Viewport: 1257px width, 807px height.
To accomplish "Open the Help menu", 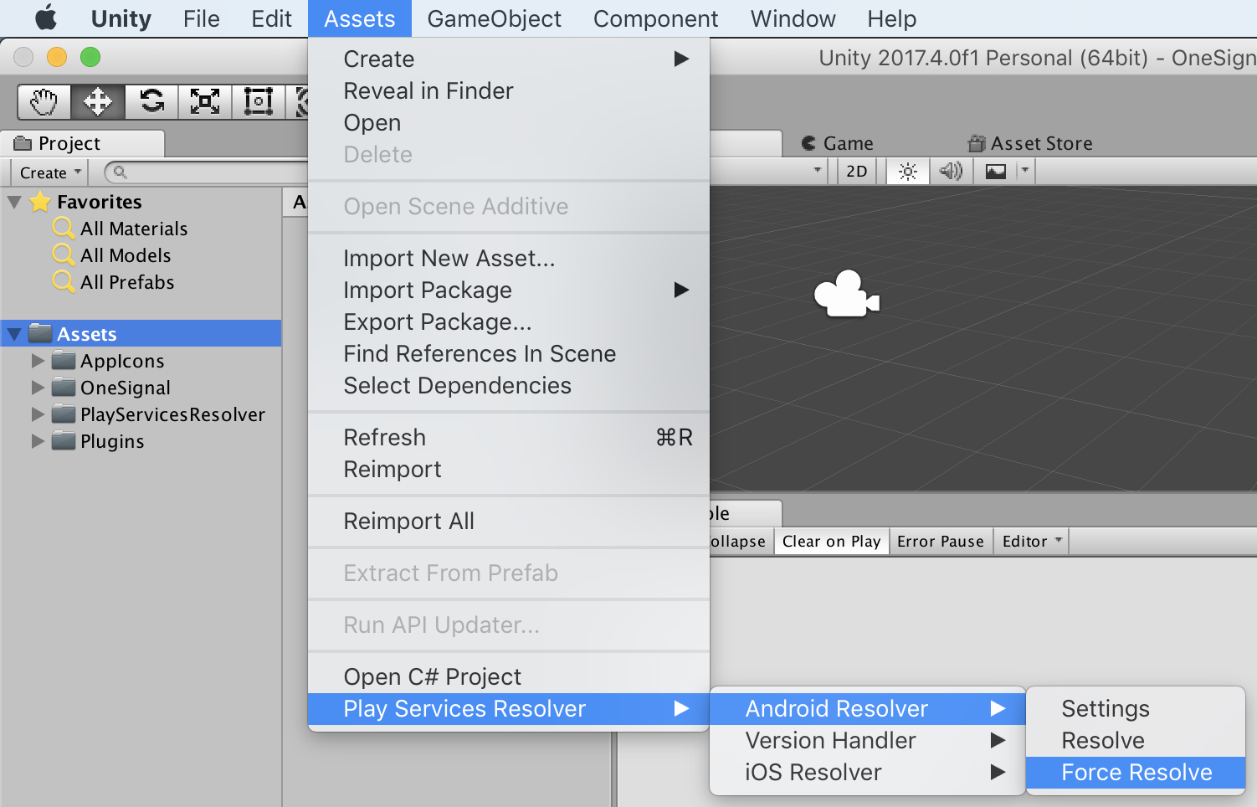I will point(891,18).
